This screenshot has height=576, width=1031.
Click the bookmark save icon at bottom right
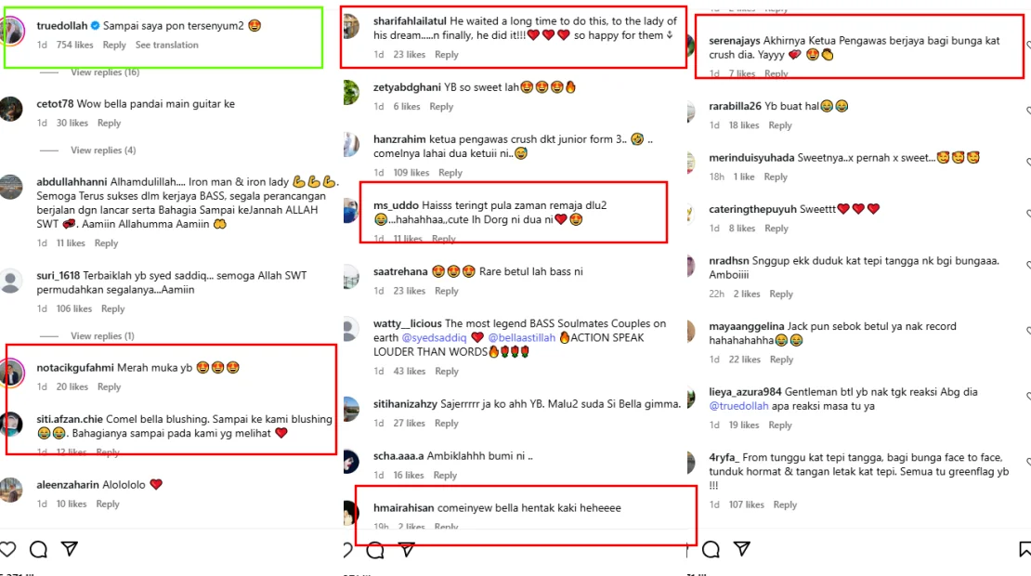point(1024,549)
